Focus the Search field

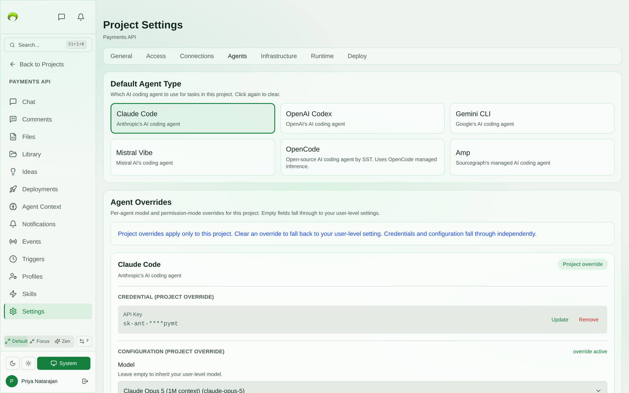tap(48, 45)
